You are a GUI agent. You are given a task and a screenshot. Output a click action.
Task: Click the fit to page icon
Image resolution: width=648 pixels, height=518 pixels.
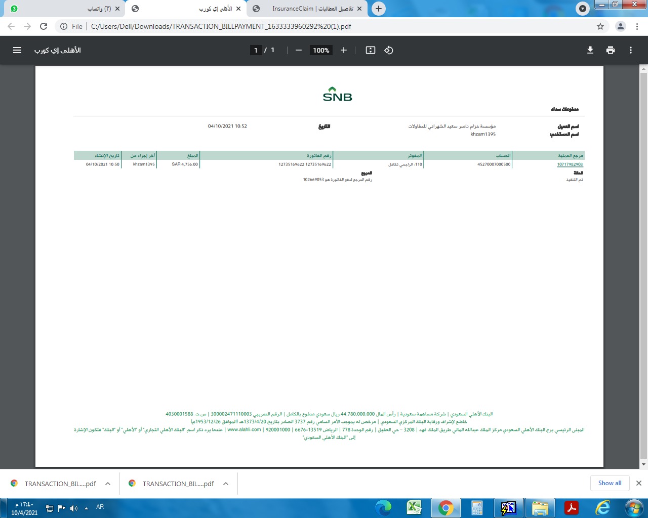point(371,50)
